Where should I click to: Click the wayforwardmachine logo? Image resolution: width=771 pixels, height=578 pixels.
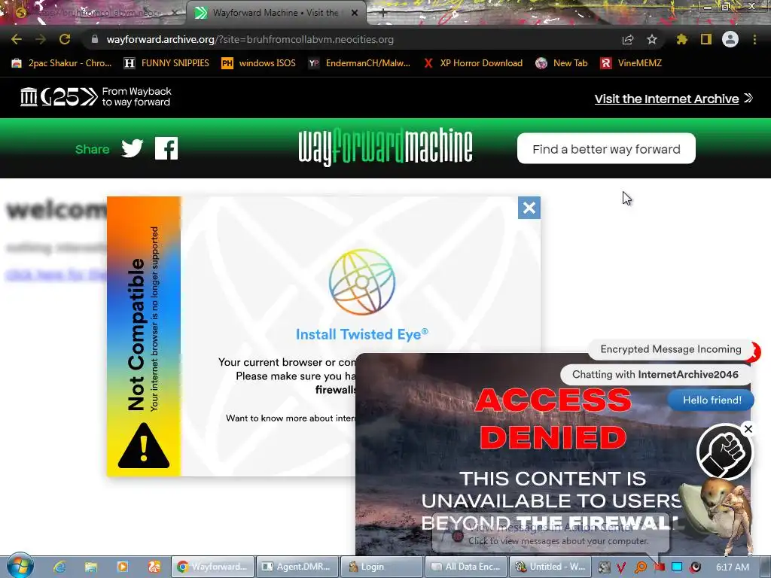point(385,147)
